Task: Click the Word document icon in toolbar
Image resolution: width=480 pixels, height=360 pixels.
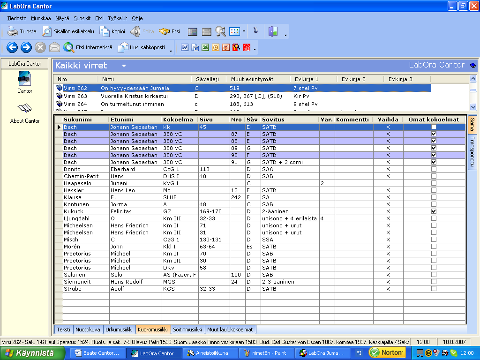Action: point(195,47)
